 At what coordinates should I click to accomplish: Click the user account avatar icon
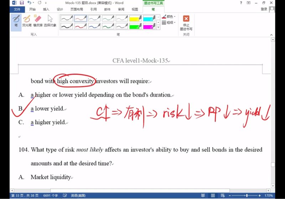coord(272,10)
